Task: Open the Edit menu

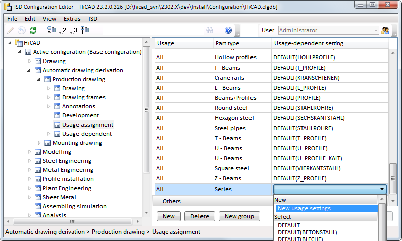Action: click(x=30, y=19)
